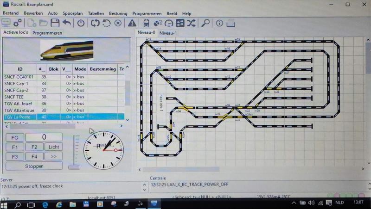Image resolution: width=371 pixels, height=209 pixels.
Task: Open the Spoorplan menu
Action: [73, 13]
